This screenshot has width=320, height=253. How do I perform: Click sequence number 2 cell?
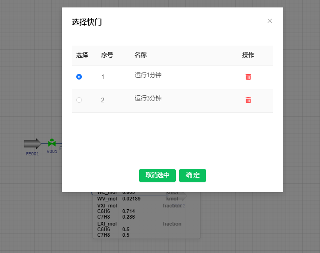point(103,100)
